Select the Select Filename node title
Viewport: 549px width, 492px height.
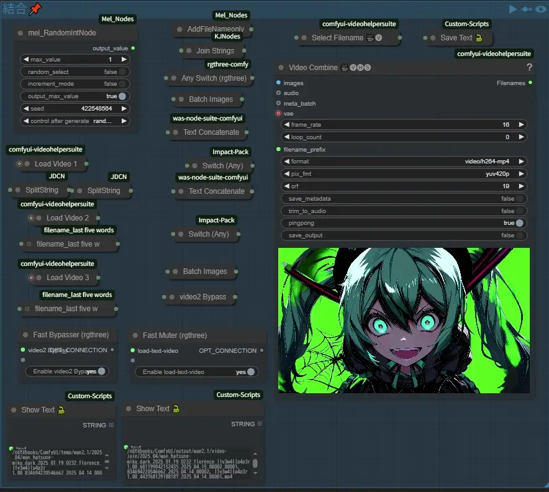(x=337, y=38)
